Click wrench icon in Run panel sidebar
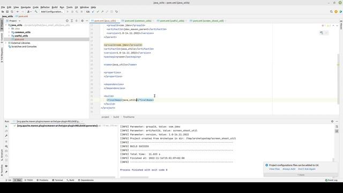This screenshot has height=193, width=343. point(6,136)
